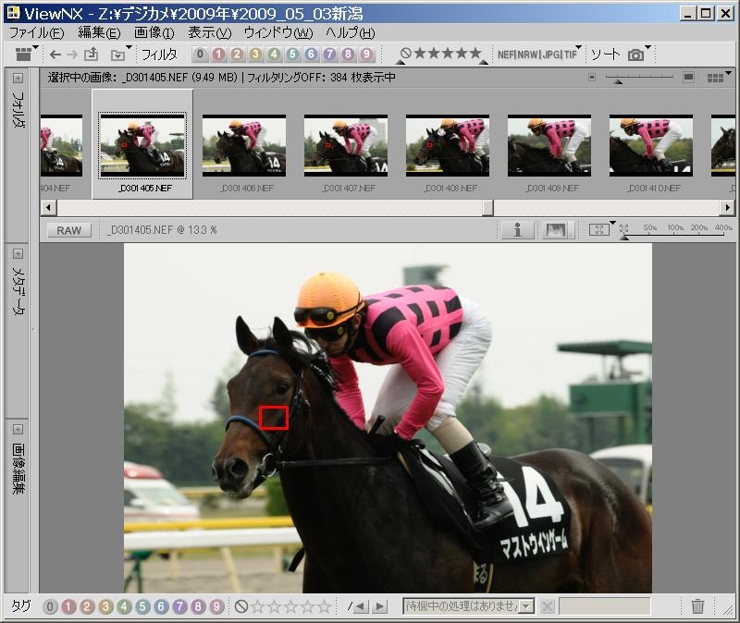Open the 画像(I) menu

pos(154,33)
